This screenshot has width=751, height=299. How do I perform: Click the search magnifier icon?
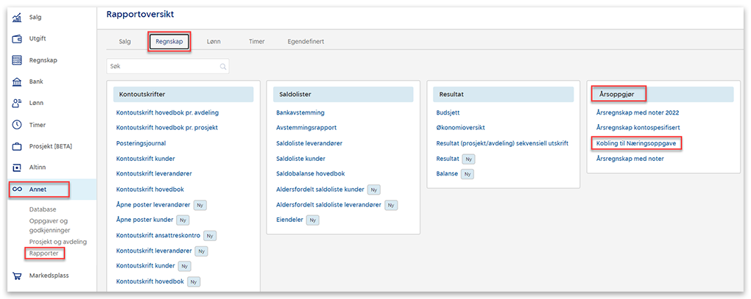(222, 66)
